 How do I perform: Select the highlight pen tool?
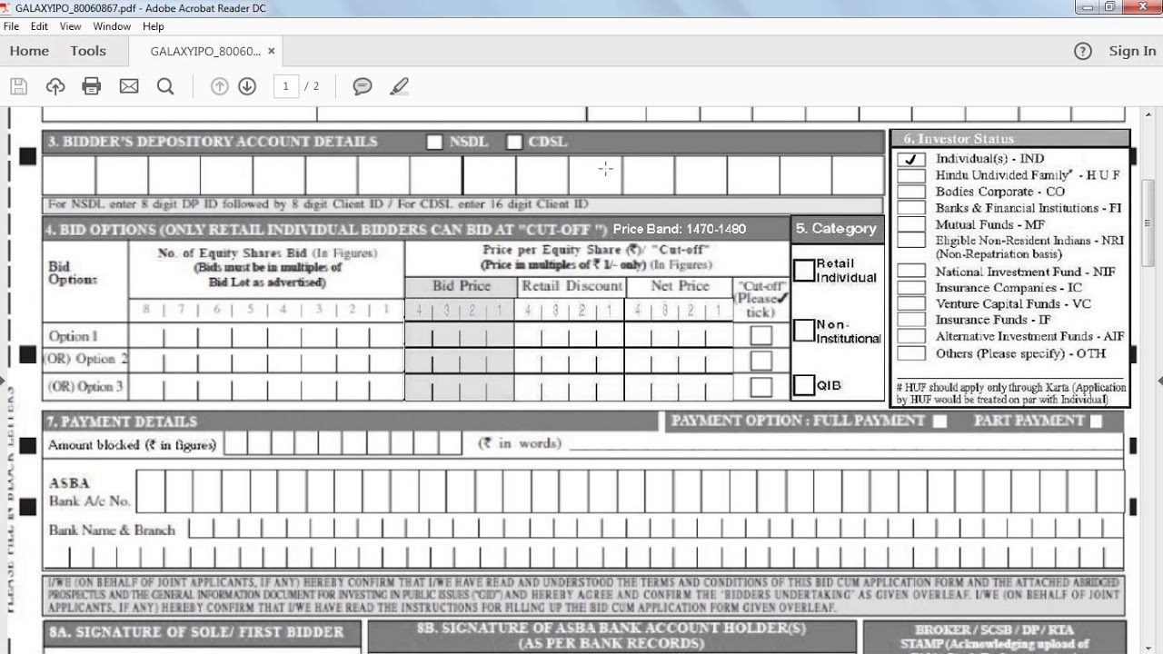pyautogui.click(x=399, y=86)
